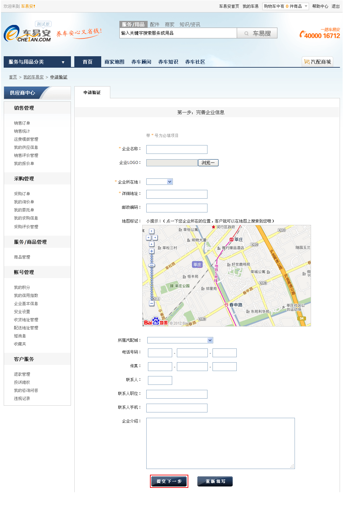Open 汽配商城 with the cart icon
The width and height of the screenshot is (344, 505).
click(x=317, y=62)
